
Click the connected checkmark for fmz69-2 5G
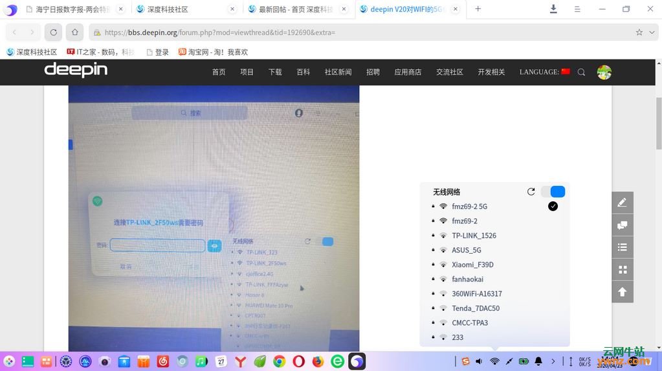pos(553,206)
